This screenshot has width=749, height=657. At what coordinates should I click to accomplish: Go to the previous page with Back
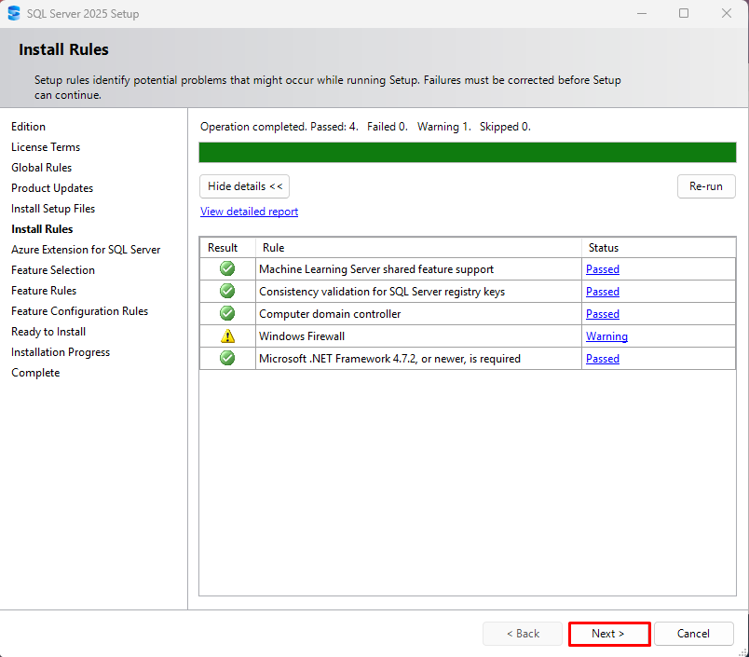coord(523,634)
